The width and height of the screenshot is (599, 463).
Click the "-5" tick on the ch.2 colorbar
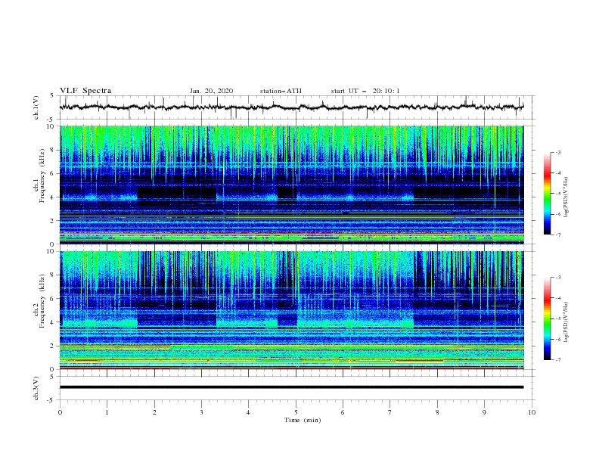click(x=557, y=319)
